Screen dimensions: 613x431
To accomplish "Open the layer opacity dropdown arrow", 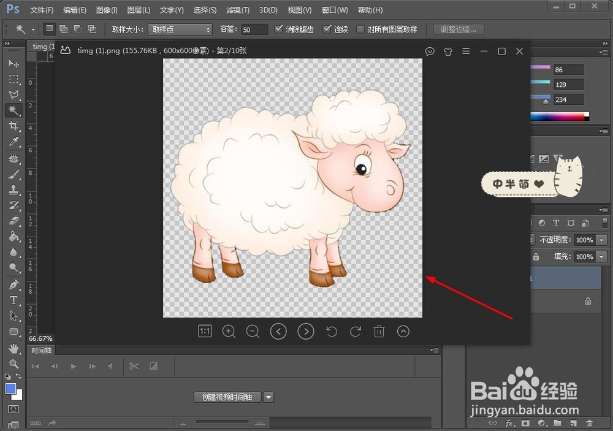I will [602, 240].
